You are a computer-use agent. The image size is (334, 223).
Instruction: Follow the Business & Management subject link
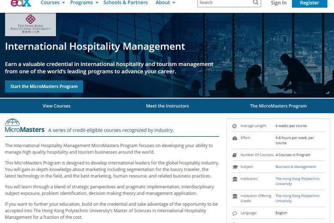click(295, 167)
